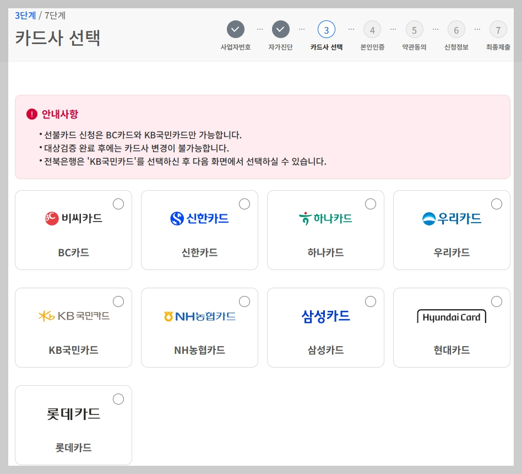The image size is (522, 474).
Task: Click the red 비씨카드 BC logo
Action: (x=74, y=218)
